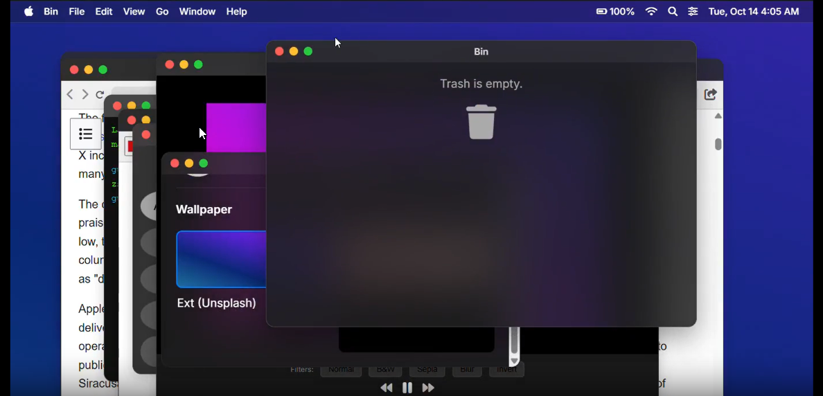Apply the B&W video filter
Screen dimensions: 823x396
[x=385, y=369]
